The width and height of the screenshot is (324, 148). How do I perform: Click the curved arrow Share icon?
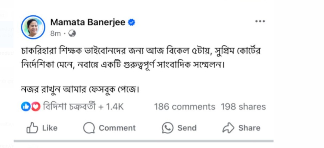pos(228,128)
